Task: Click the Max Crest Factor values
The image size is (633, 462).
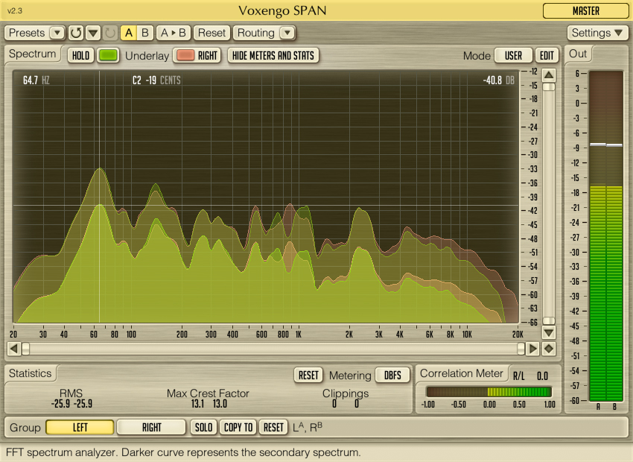Action: (209, 403)
